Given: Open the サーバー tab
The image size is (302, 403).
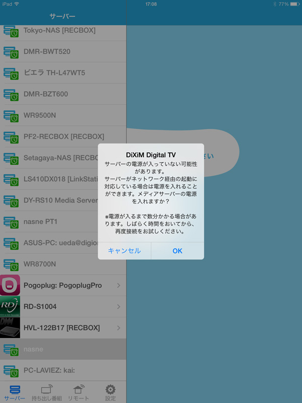Looking at the screenshot, I should [15, 393].
